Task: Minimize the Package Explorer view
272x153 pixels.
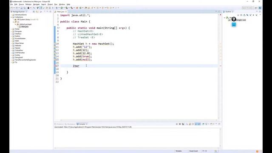Action: coord(47,11)
